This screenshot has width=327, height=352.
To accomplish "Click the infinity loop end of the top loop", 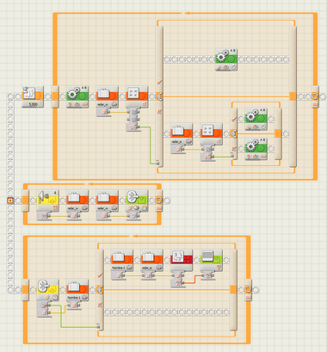I will point(315,96).
